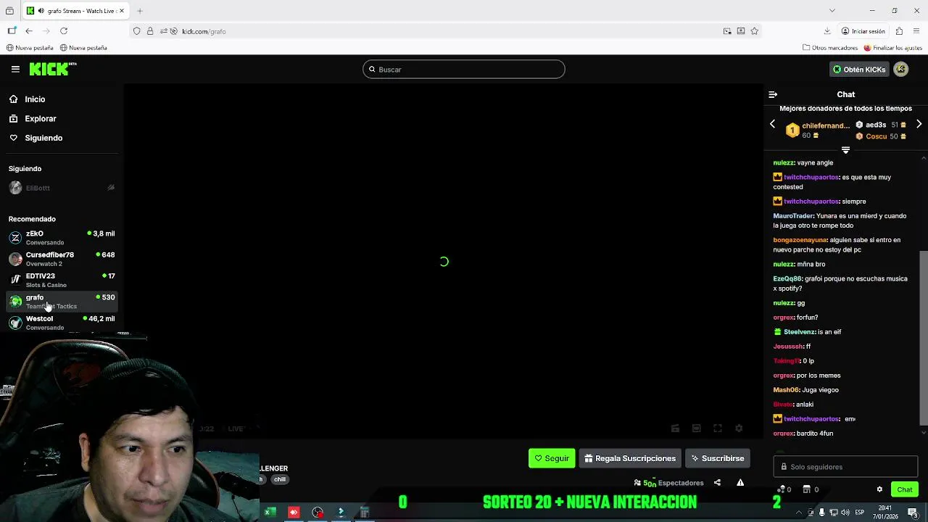Click Obtén KICKs button
The height and width of the screenshot is (522, 928).
(x=859, y=69)
